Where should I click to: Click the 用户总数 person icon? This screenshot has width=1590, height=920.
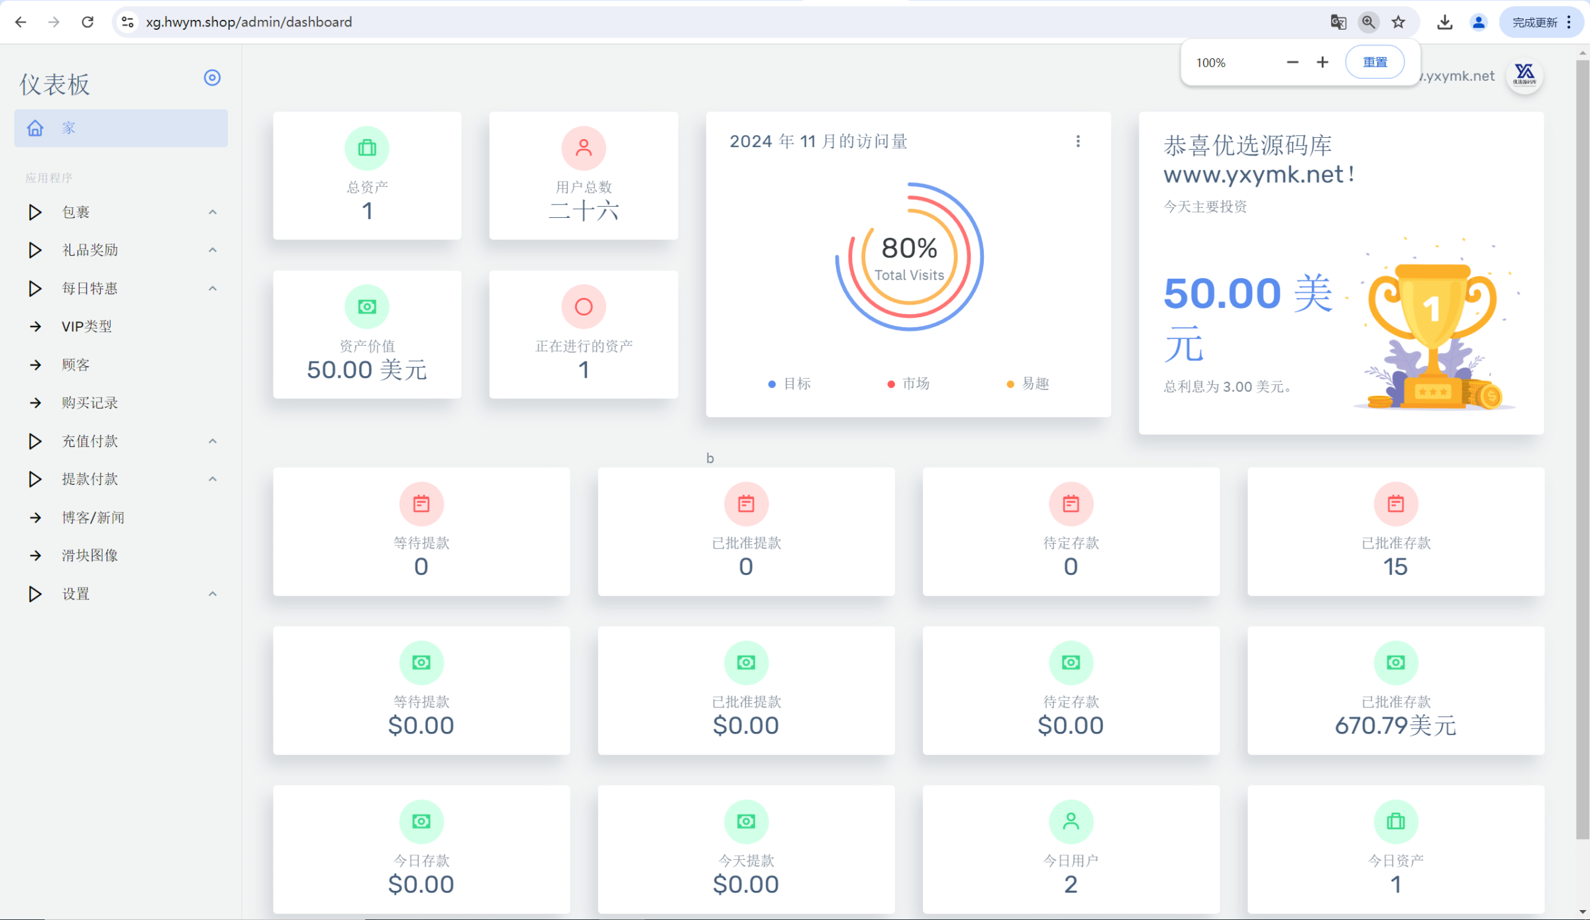pos(583,148)
